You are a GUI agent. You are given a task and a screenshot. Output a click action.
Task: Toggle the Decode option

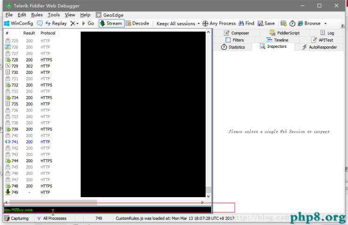[x=137, y=23]
